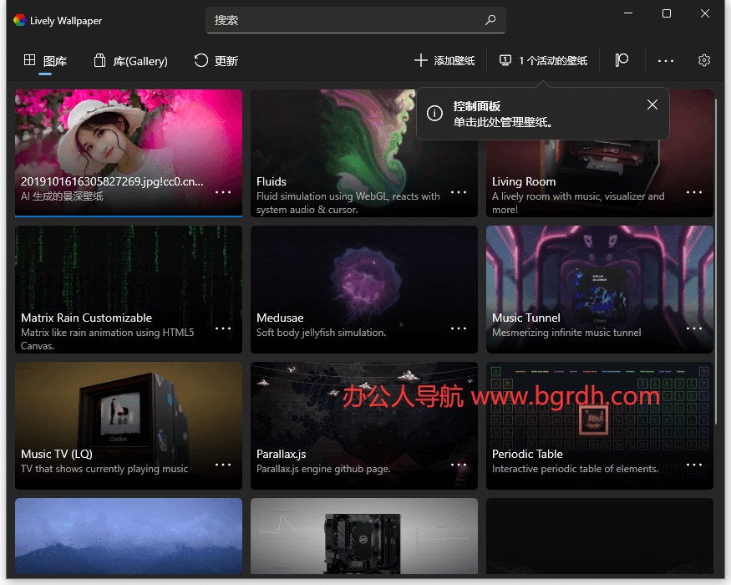Click the Lively Wallpaper app logo icon
This screenshot has width=731, height=585.
click(x=19, y=20)
